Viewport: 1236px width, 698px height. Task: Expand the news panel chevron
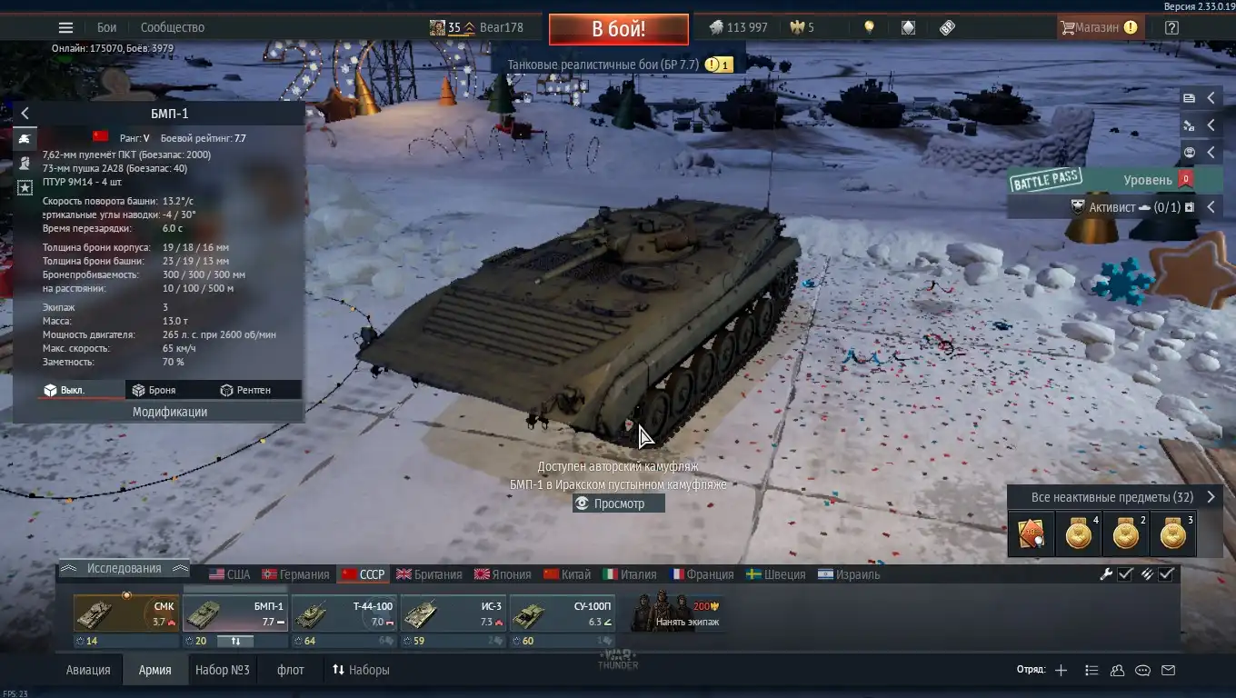(1211, 98)
